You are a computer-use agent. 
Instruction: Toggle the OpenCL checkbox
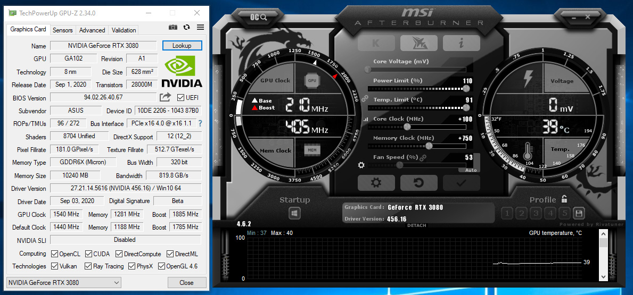(54, 254)
